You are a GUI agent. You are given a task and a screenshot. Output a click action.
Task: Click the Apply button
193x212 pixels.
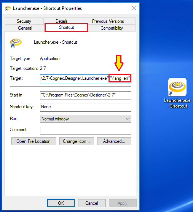pos(123,203)
